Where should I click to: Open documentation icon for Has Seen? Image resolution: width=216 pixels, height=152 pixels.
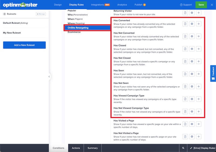(x=185, y=74)
